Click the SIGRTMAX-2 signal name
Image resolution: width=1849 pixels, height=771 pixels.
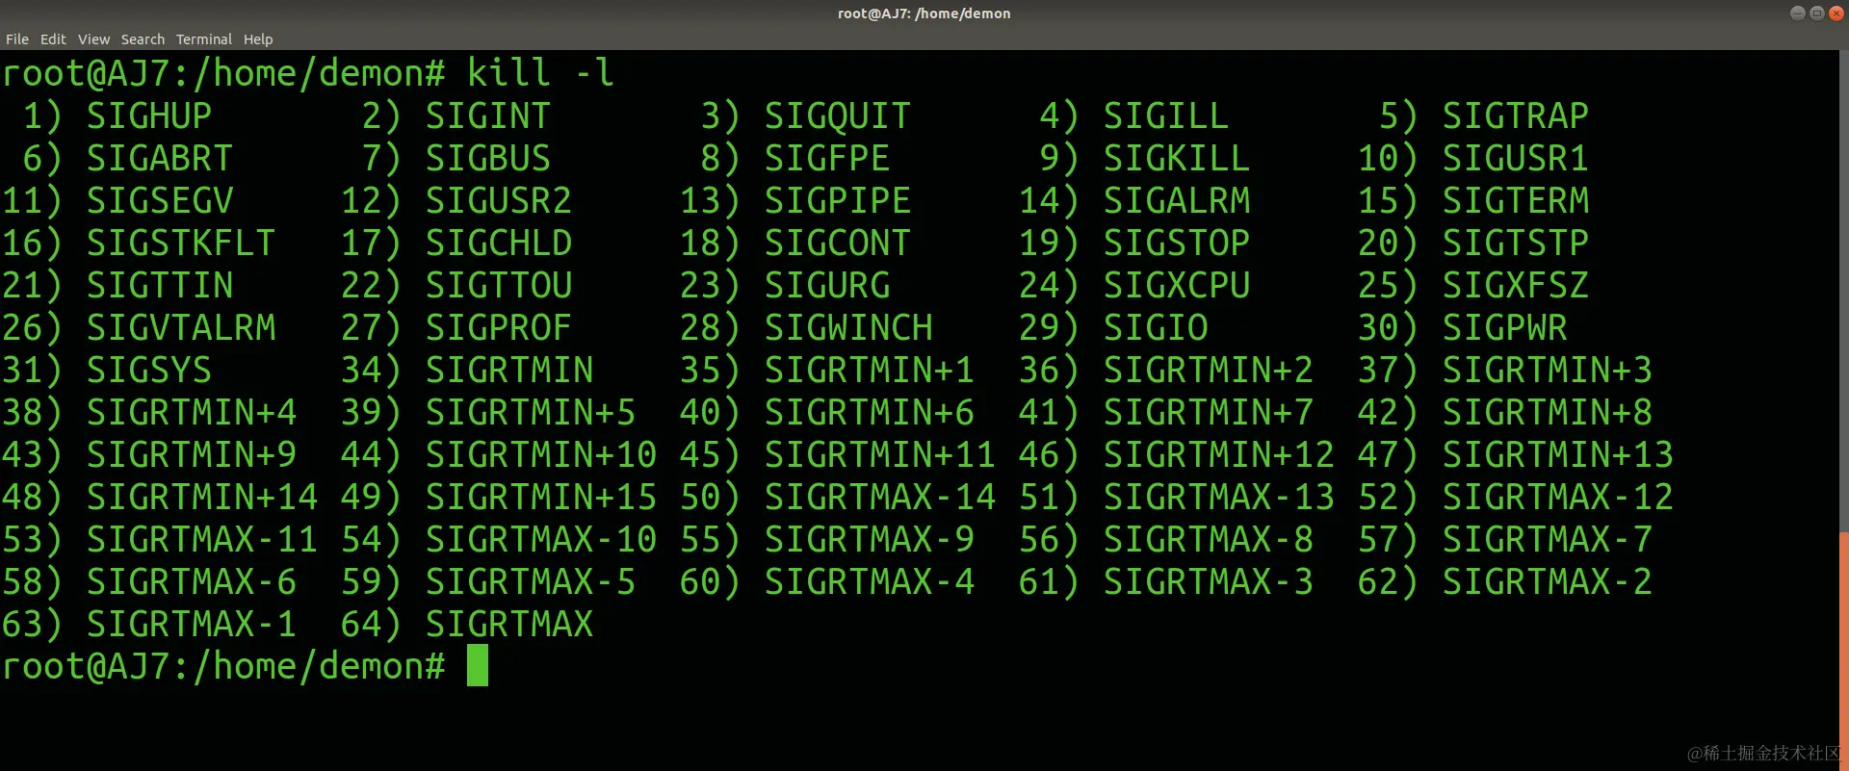(x=1547, y=581)
